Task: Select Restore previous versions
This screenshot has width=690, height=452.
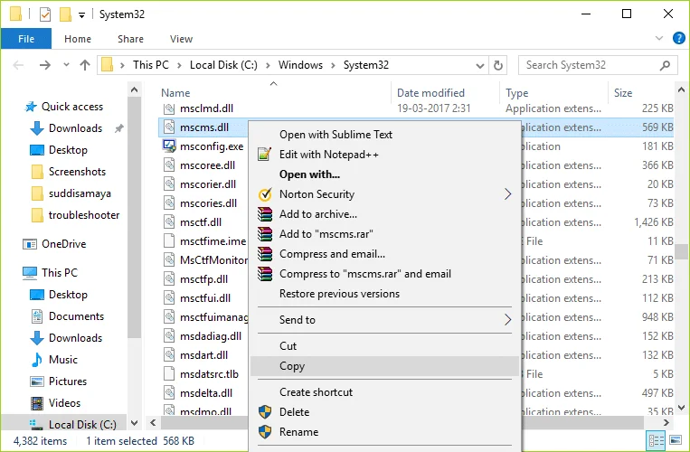Action: pos(384,294)
